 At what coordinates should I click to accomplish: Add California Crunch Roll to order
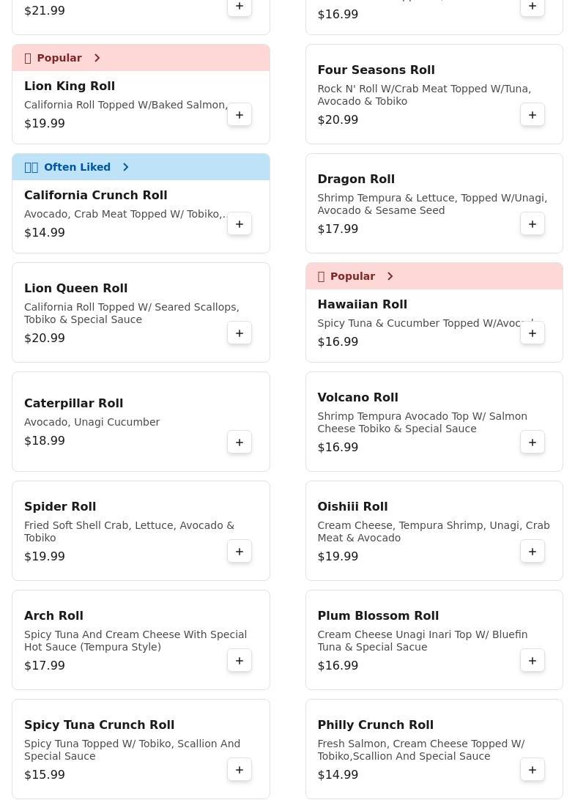240,224
